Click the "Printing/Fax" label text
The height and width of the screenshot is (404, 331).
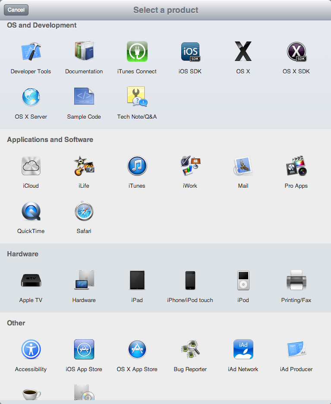click(296, 300)
